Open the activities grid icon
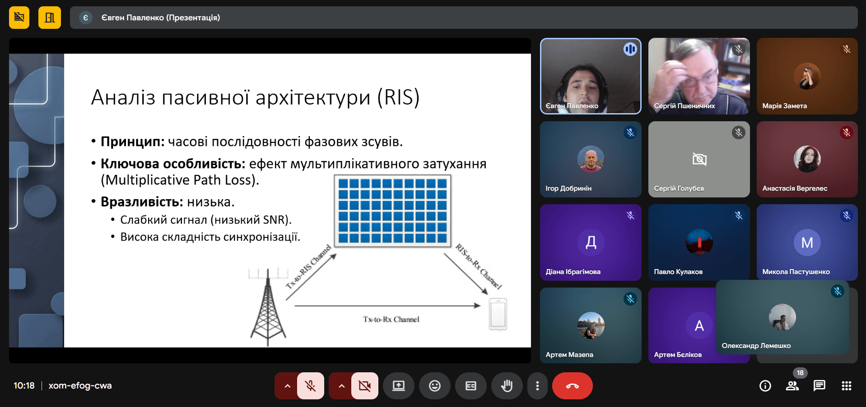866x407 pixels. click(846, 386)
